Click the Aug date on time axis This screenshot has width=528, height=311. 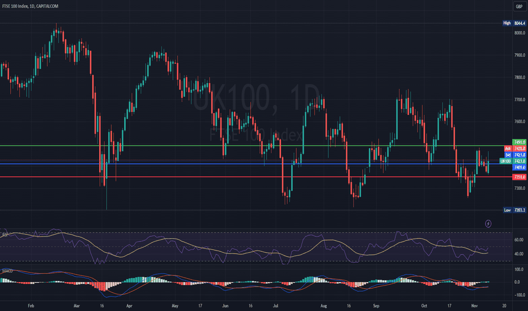(323, 305)
